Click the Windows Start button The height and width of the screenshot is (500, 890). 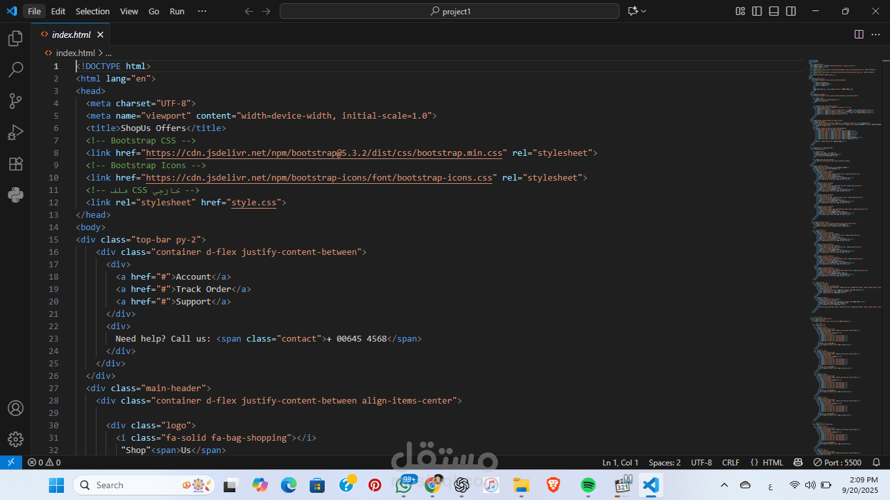click(x=57, y=485)
